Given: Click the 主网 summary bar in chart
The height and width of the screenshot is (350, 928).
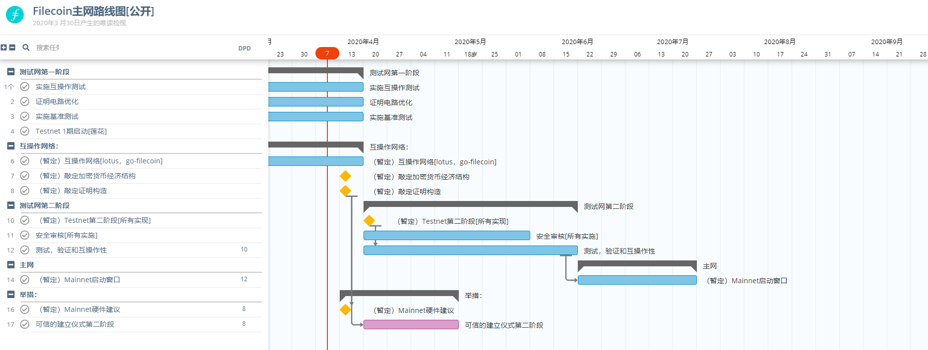Looking at the screenshot, I should (x=637, y=263).
